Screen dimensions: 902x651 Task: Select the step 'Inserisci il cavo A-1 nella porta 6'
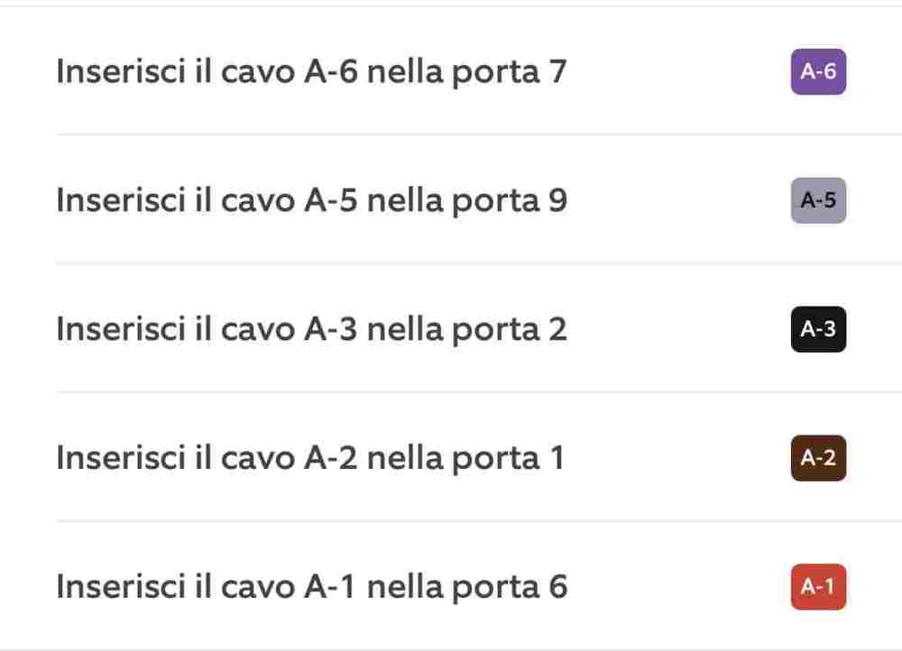(311, 587)
